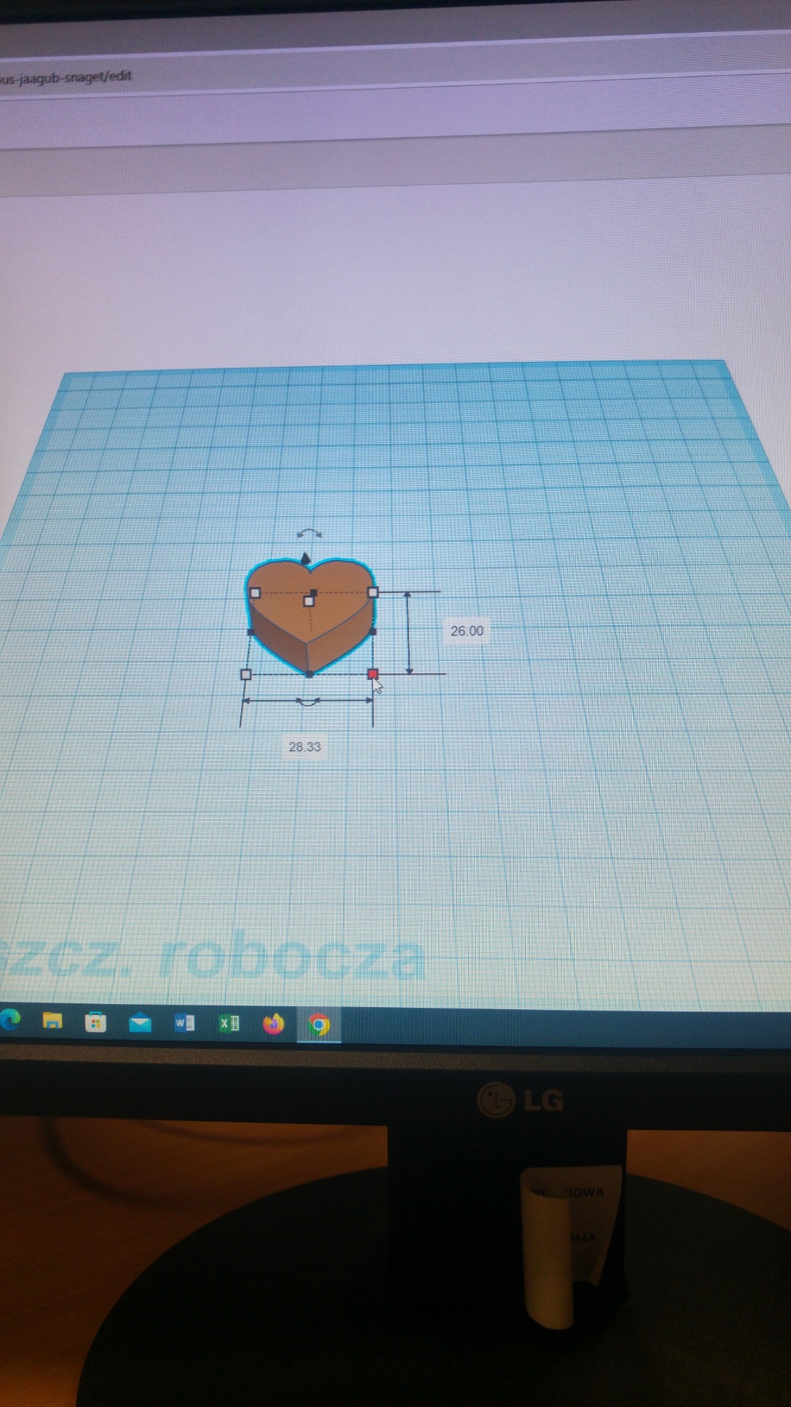Select the white top-left corner resize handle
791x1407 pixels.
click(255, 593)
